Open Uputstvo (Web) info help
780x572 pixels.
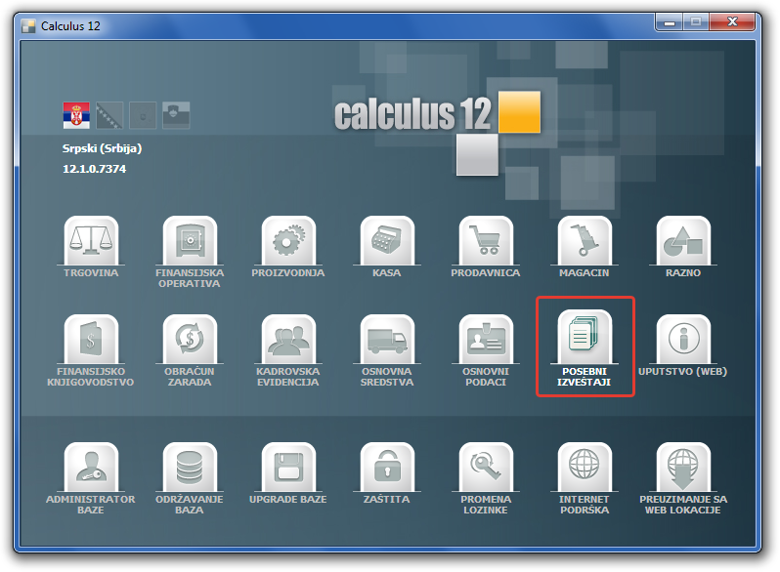click(683, 340)
